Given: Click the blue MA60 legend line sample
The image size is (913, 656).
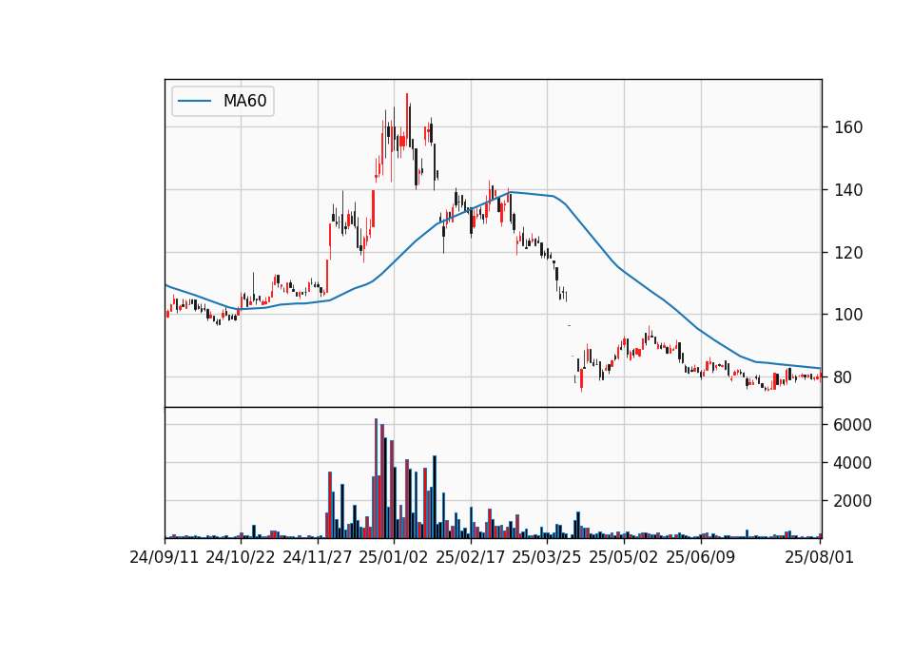Looking at the screenshot, I should pos(194,102).
